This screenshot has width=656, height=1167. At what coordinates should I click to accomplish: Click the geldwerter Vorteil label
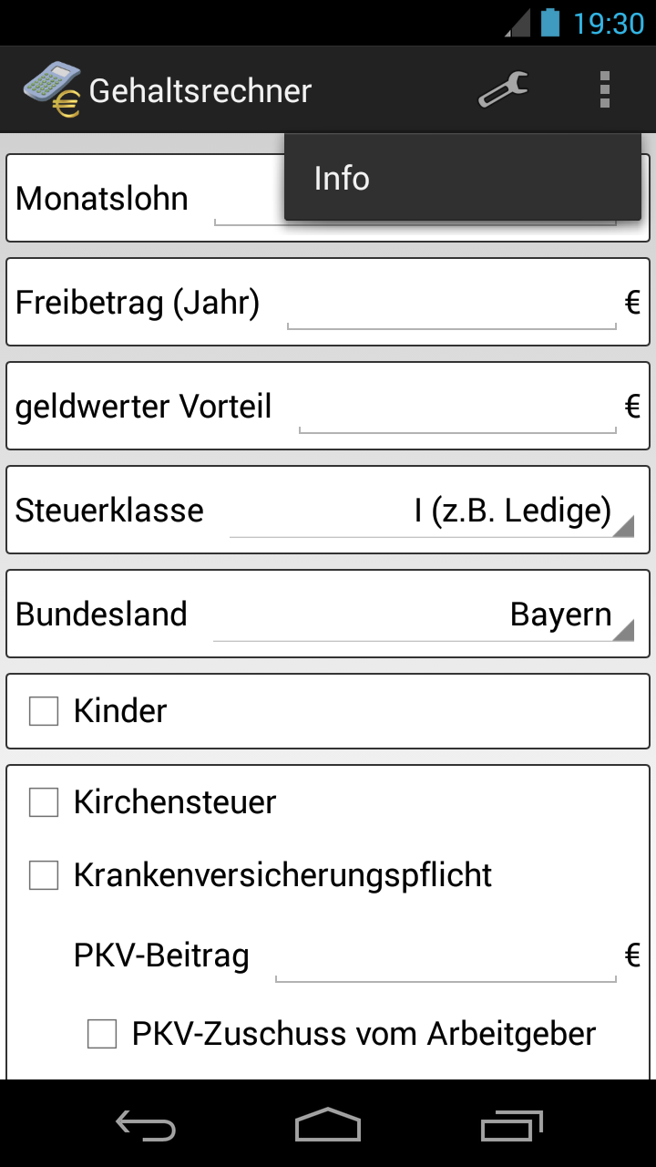pos(144,407)
